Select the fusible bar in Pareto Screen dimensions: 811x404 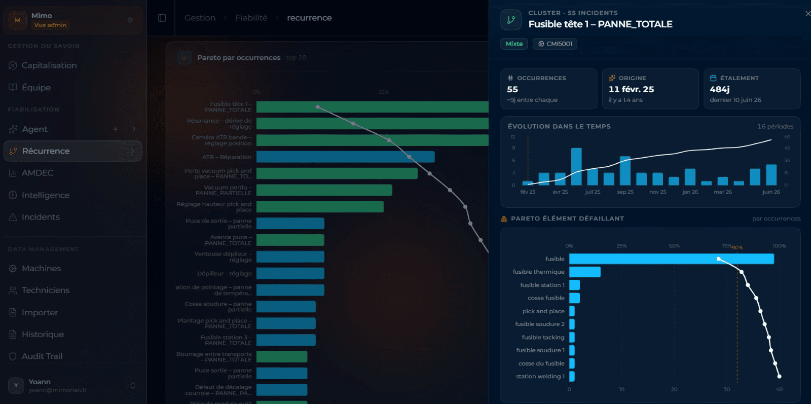(x=672, y=259)
